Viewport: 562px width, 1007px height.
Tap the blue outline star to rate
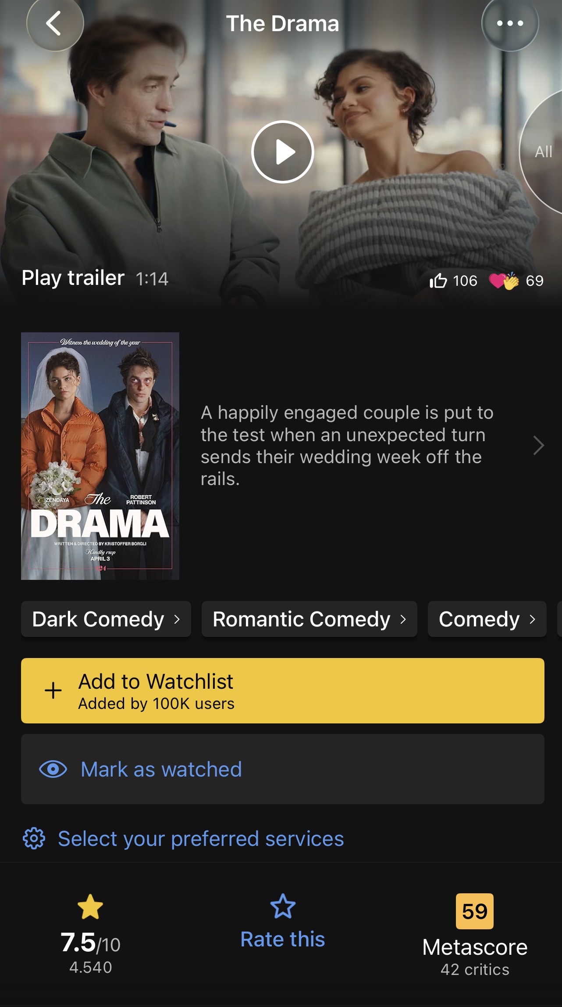point(283,906)
